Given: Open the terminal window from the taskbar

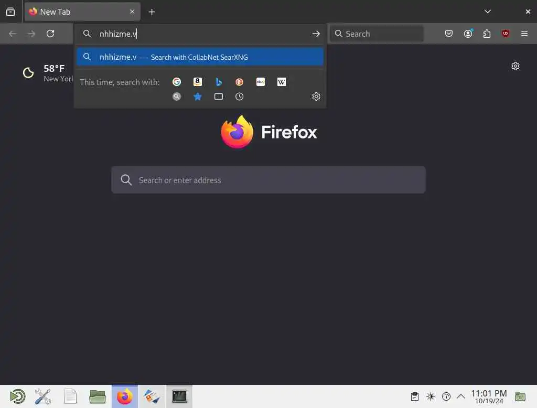Looking at the screenshot, I should click(x=179, y=396).
